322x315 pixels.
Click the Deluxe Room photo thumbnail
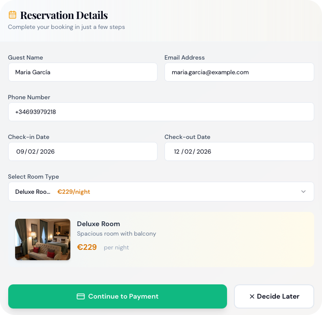43,239
